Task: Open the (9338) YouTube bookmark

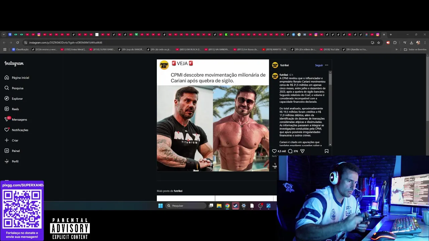Action: tap(329, 50)
